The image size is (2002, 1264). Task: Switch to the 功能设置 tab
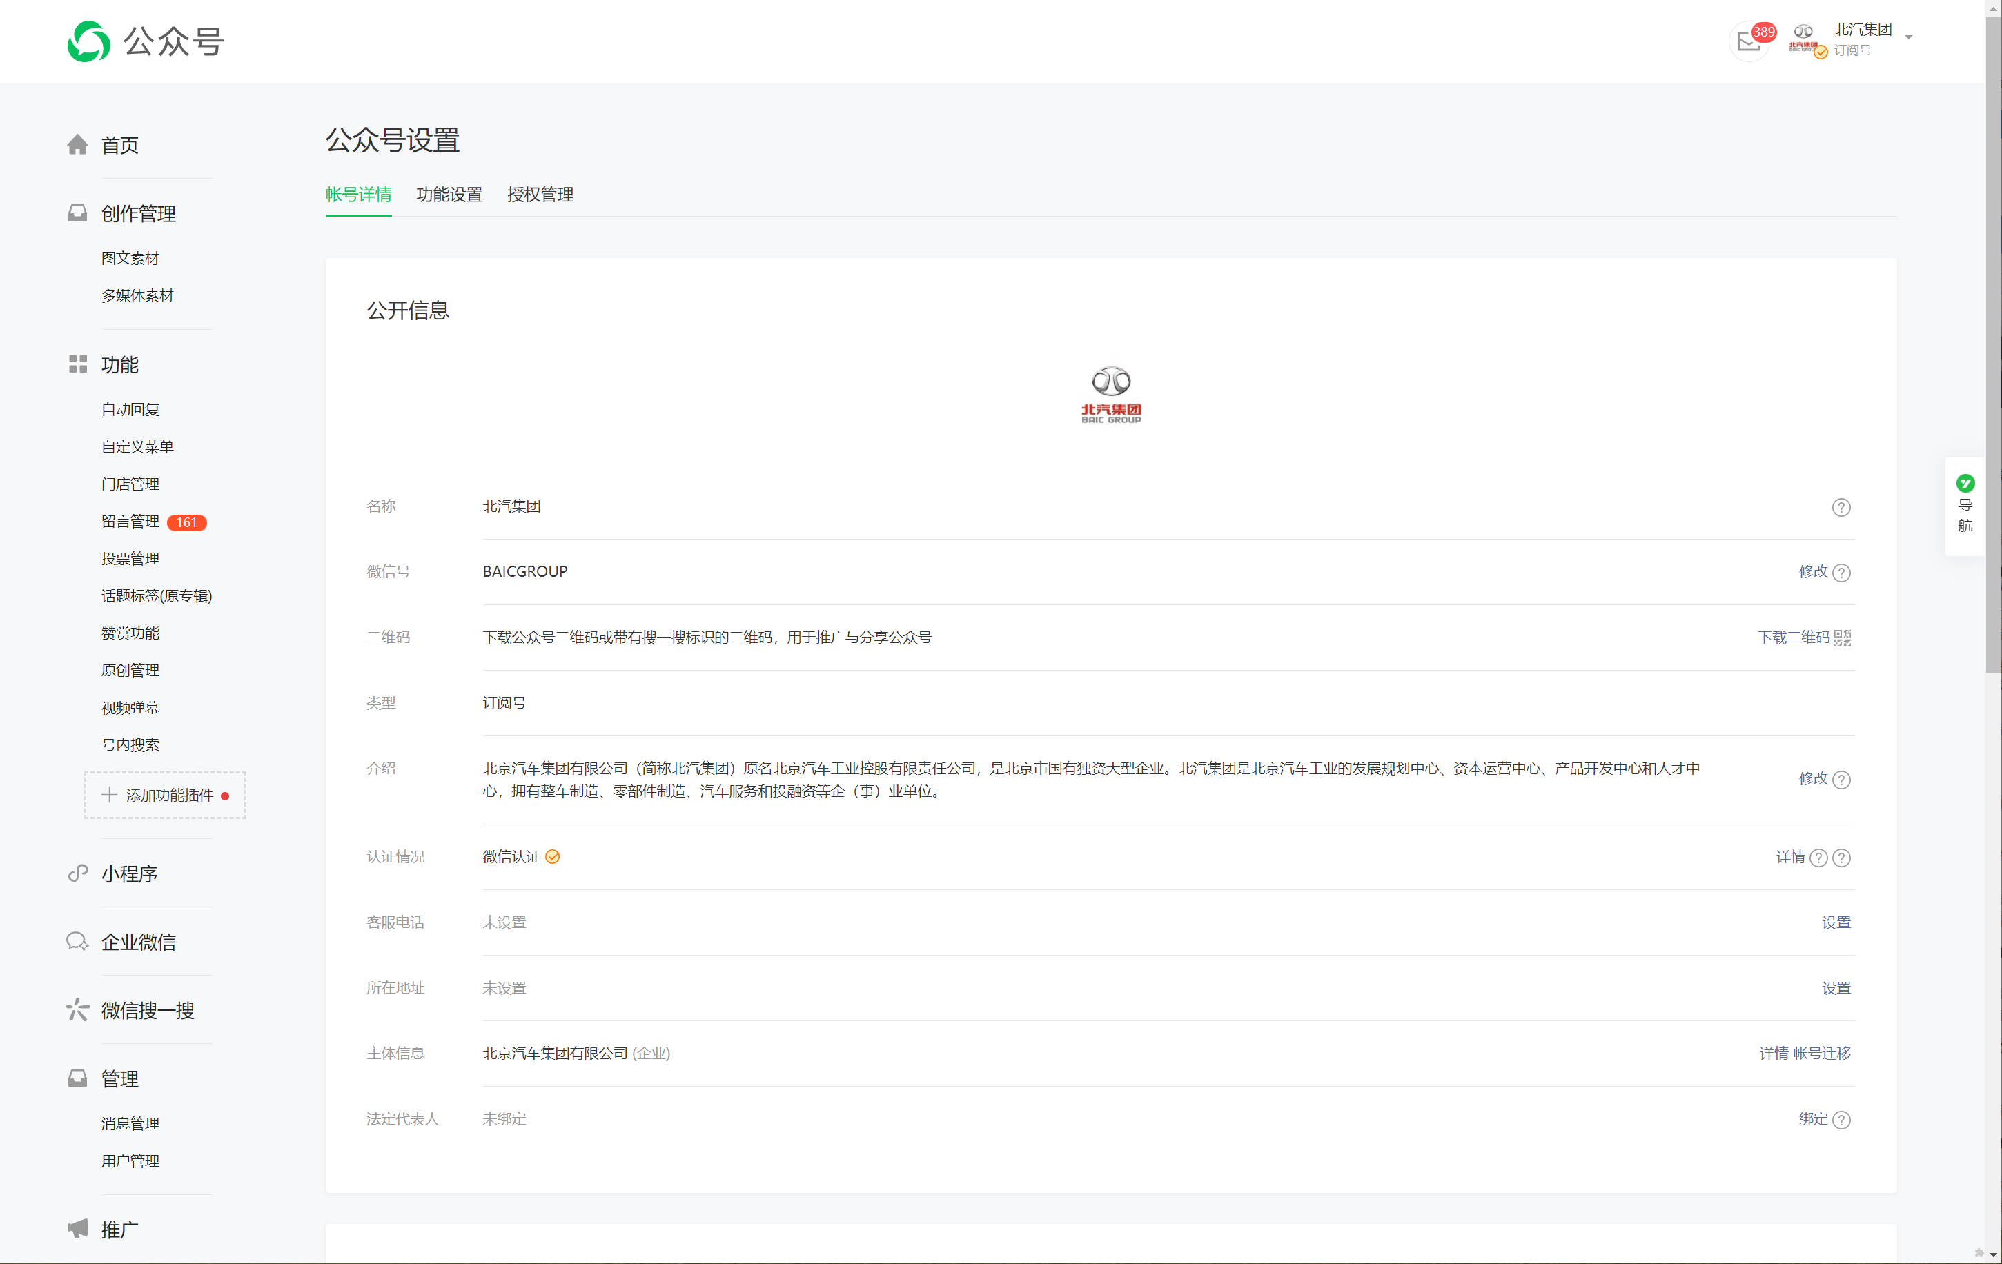(x=449, y=195)
